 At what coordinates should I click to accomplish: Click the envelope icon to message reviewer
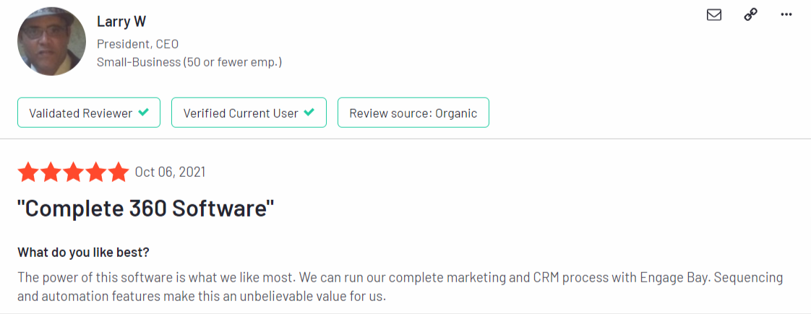714,14
